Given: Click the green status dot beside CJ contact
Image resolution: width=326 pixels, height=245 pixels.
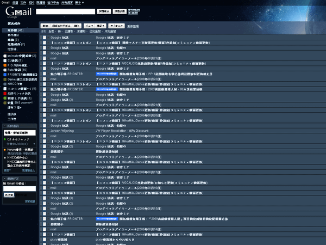Looking at the screenshot, I should coord(5,139).
